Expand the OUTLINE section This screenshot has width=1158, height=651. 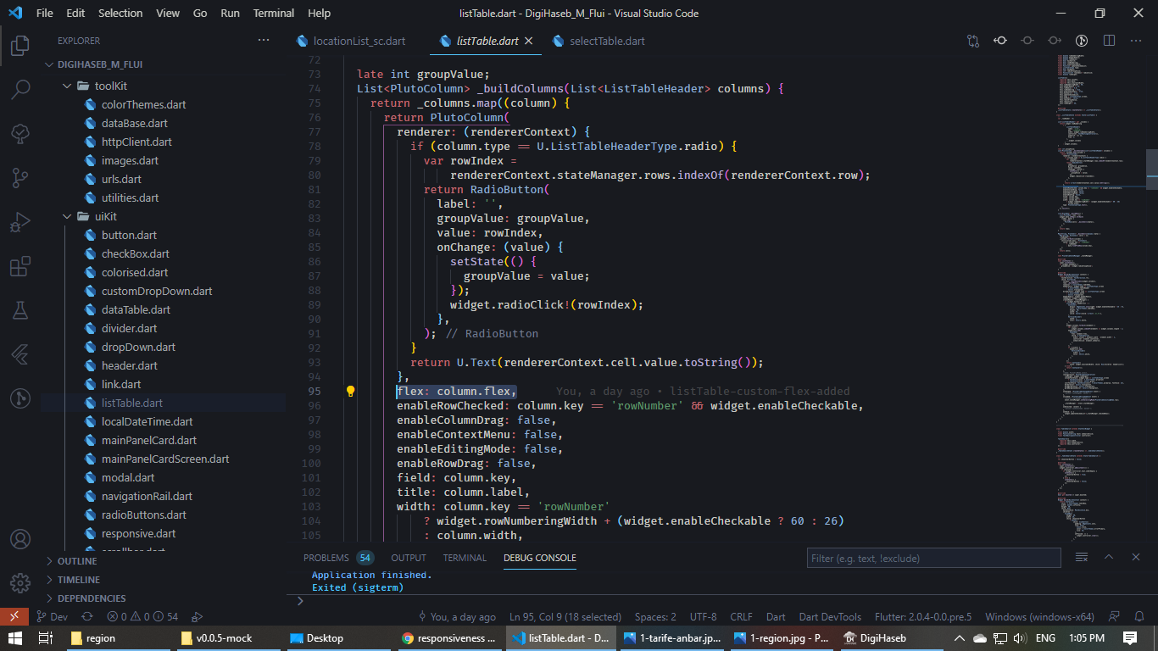click(x=76, y=560)
